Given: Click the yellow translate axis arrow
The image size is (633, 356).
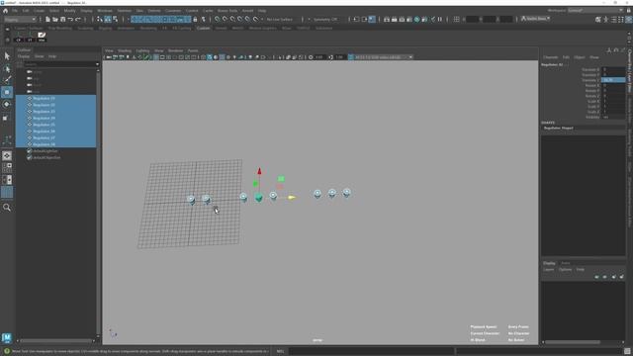Looking at the screenshot, I should (x=292, y=198).
